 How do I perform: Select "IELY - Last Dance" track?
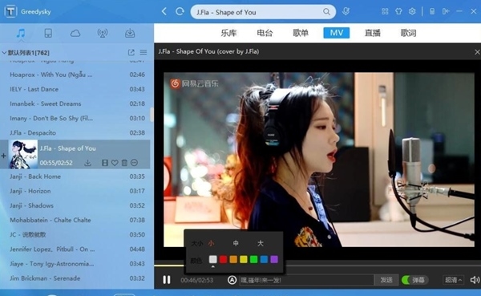(75, 89)
